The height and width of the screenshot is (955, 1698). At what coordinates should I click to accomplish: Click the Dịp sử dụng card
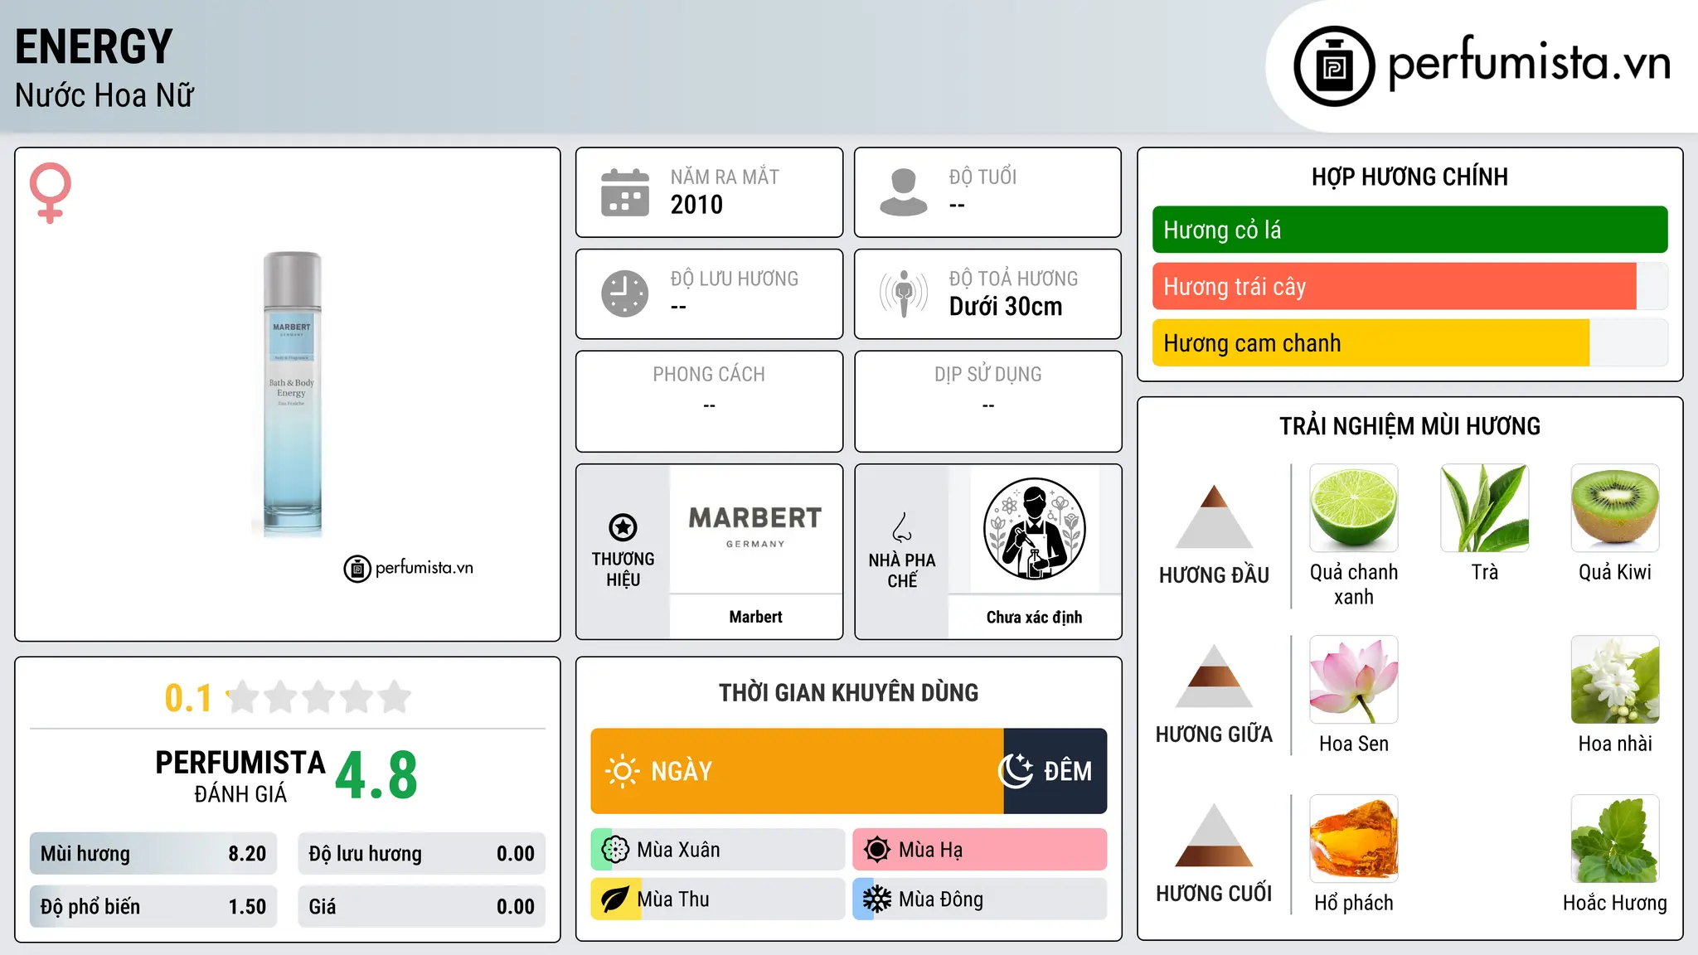coord(987,401)
